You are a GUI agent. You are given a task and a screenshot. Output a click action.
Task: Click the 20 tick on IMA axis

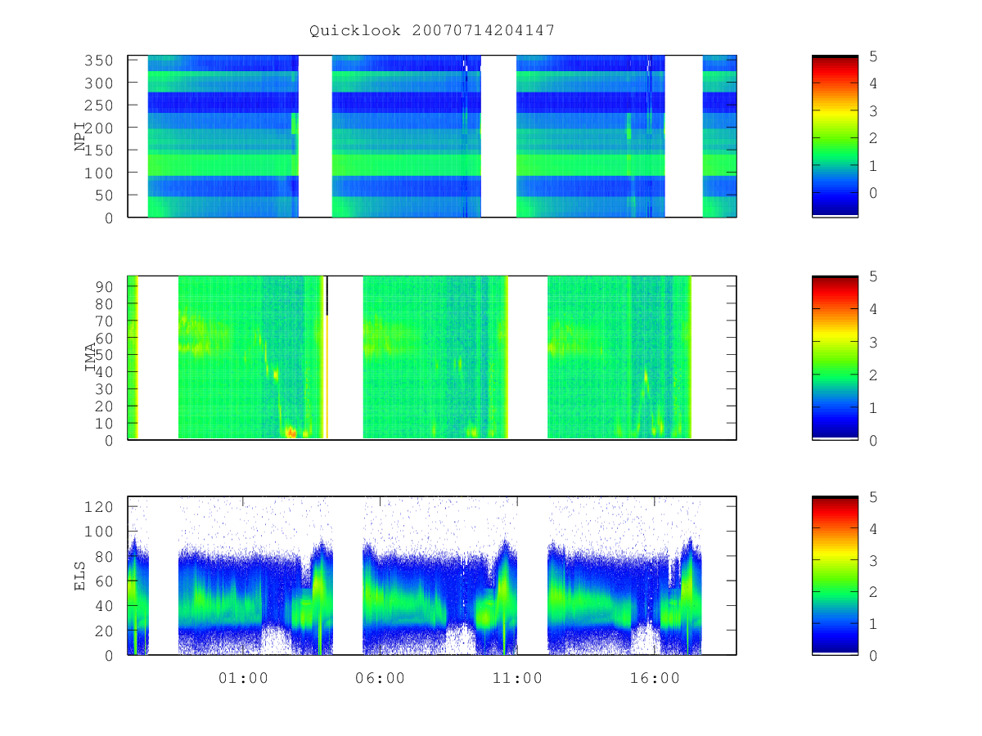pos(104,406)
